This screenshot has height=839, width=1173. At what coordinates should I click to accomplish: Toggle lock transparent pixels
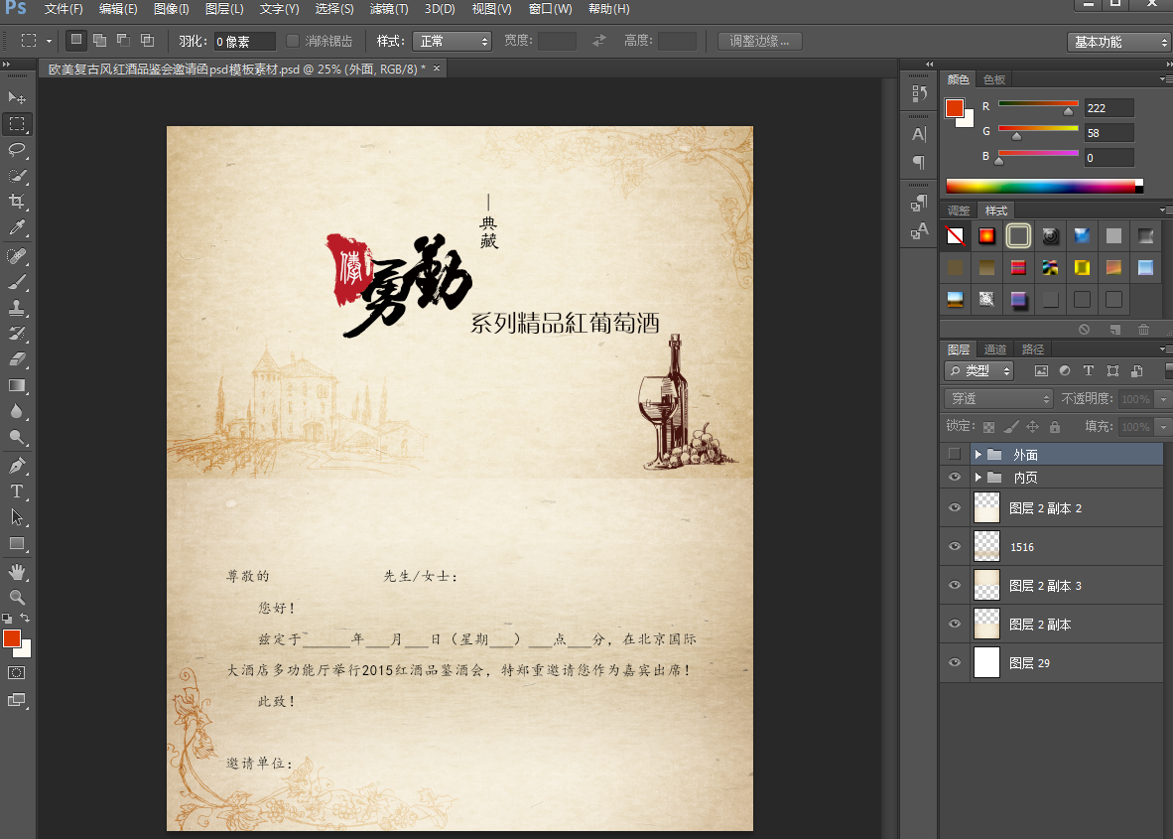pyautogui.click(x=989, y=427)
